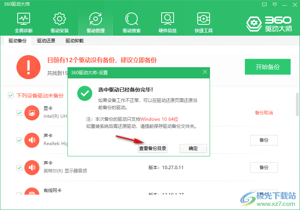Click the 有线网卡 row label
Screen dimensions: 300x210
pos(52,190)
